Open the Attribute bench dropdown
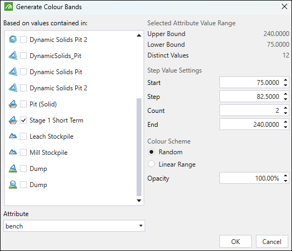Image resolution: width=292 pixels, height=251 pixels. coord(74,226)
